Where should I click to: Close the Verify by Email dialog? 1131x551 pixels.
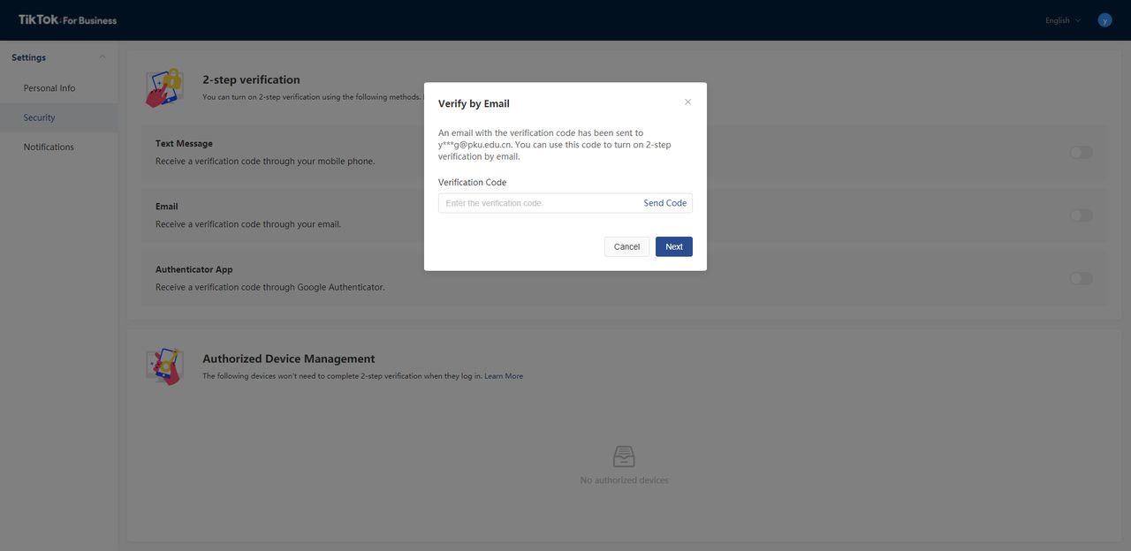(688, 102)
